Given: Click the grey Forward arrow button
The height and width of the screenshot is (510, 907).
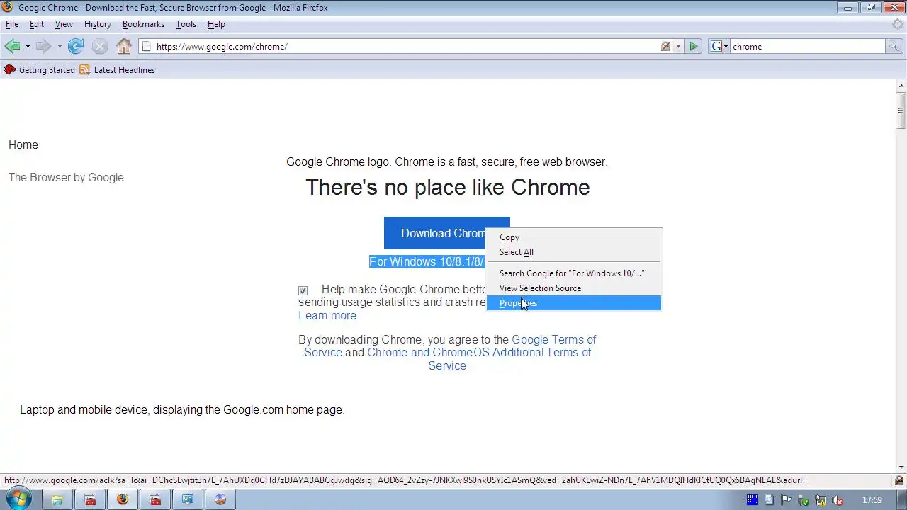Looking at the screenshot, I should coord(43,47).
